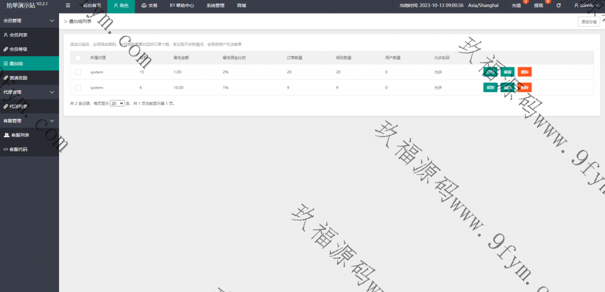605x292 pixels.
Task: Open the per-page count dropdown showing 20
Action: click(x=117, y=103)
